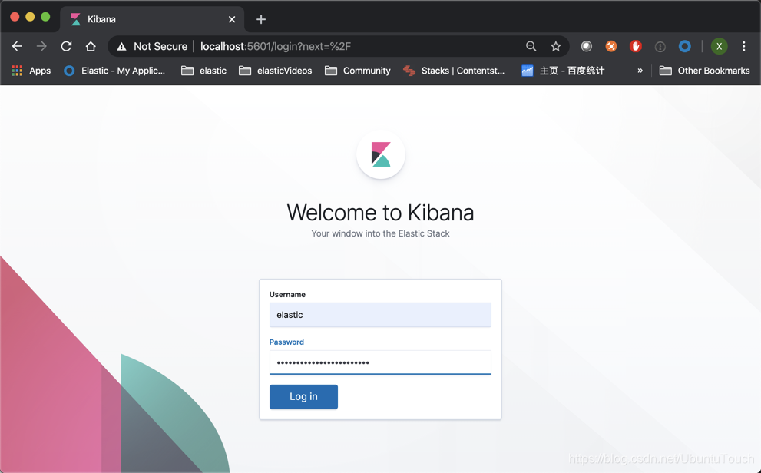Bookmark this page with the star icon

point(556,46)
